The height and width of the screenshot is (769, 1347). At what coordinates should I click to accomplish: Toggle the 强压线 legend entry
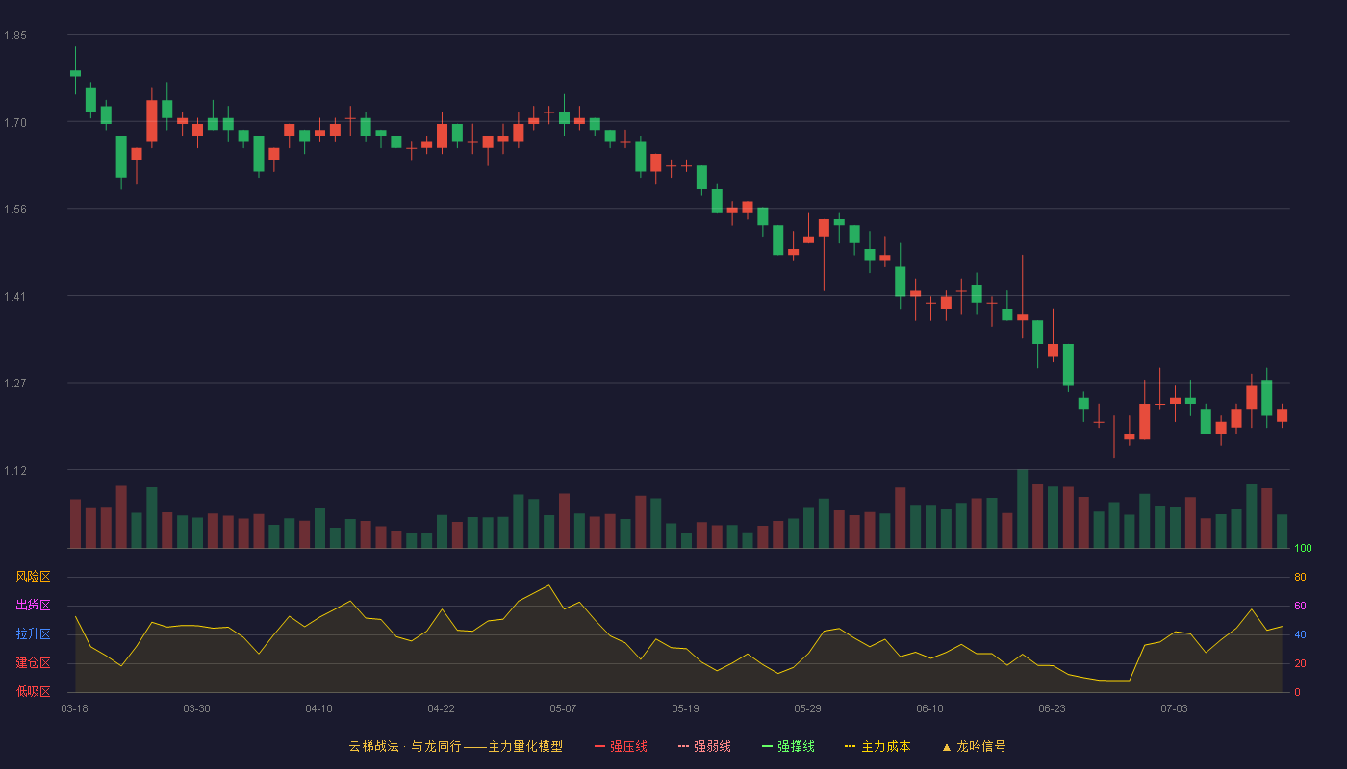click(x=621, y=746)
